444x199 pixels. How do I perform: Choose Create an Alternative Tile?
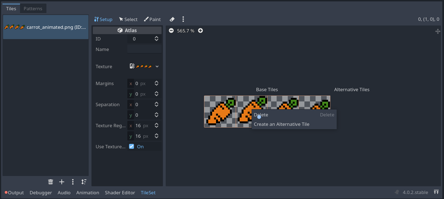(x=294, y=124)
